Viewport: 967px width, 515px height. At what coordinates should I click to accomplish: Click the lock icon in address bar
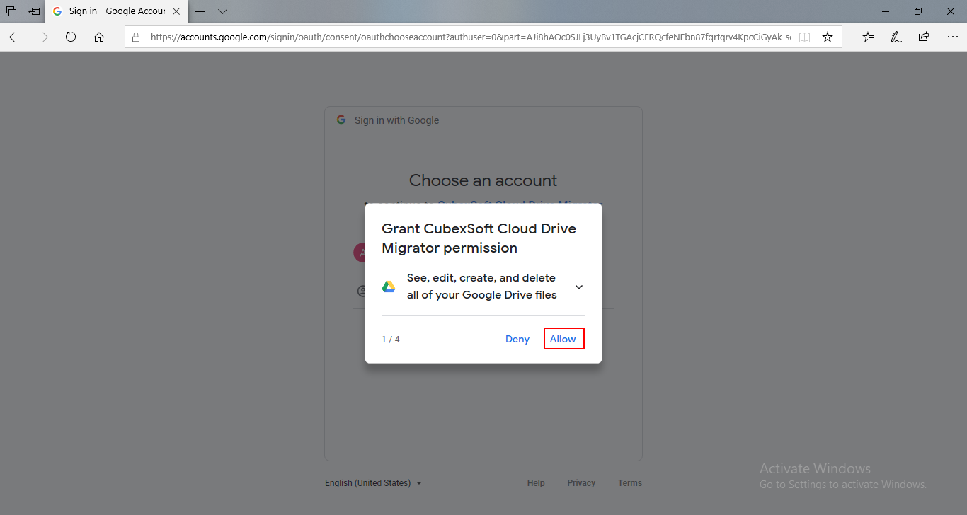[x=137, y=37]
